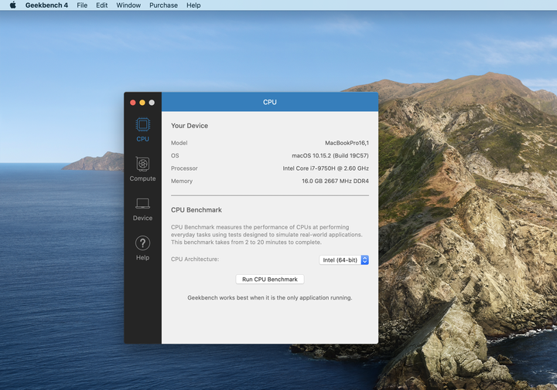Select the 16.0 GB 2667 MHz DDR4 value
The height and width of the screenshot is (390, 557).
(335, 181)
